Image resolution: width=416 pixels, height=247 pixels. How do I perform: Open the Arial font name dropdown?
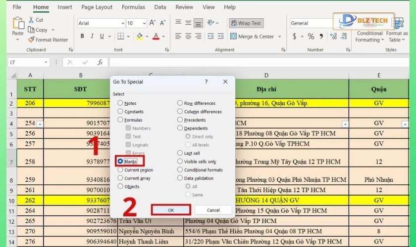[121, 23]
